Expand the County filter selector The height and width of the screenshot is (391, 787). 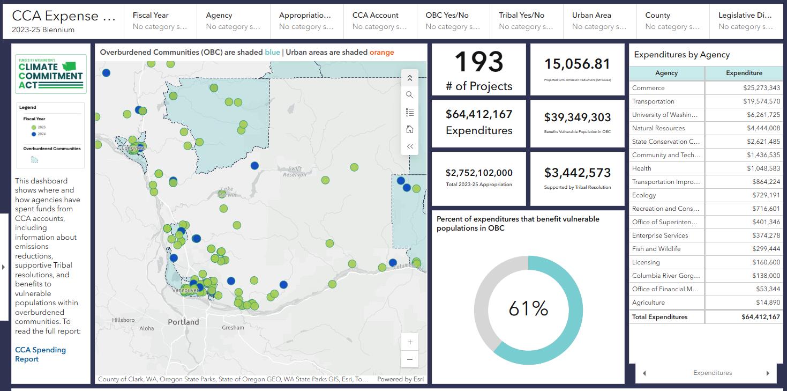pyautogui.click(x=672, y=21)
